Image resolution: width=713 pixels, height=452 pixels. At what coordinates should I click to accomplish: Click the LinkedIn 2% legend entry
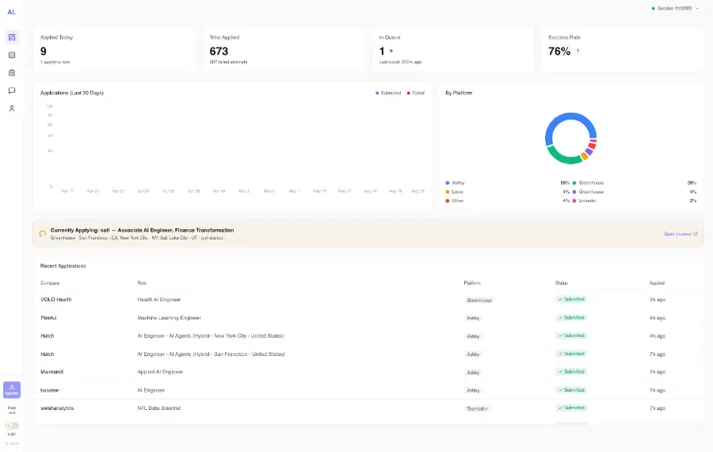[635, 201]
